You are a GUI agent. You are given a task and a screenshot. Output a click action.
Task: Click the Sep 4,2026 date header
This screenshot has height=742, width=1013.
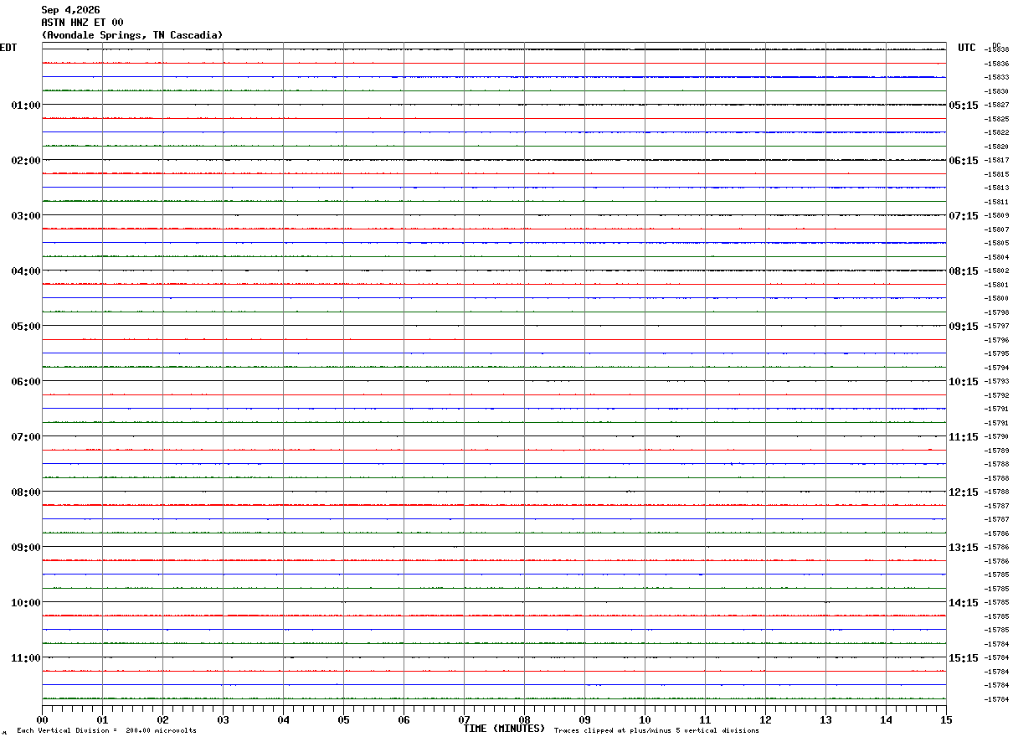click(70, 10)
